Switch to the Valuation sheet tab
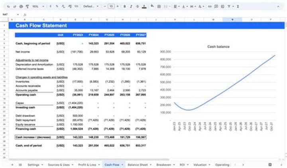This screenshot has height=168, width=287. coord(200,165)
